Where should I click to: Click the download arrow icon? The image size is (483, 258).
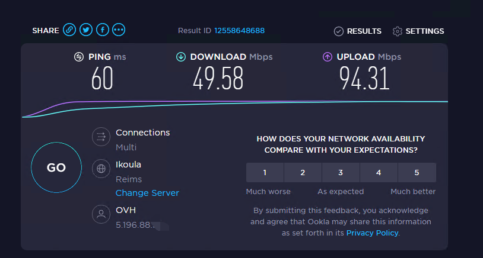[x=181, y=57]
